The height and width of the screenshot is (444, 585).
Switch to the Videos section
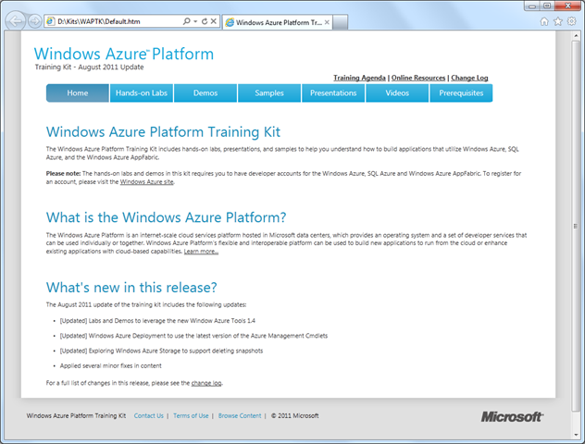[x=397, y=92]
